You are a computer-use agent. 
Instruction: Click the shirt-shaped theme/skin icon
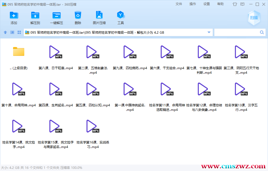coord(235,4)
